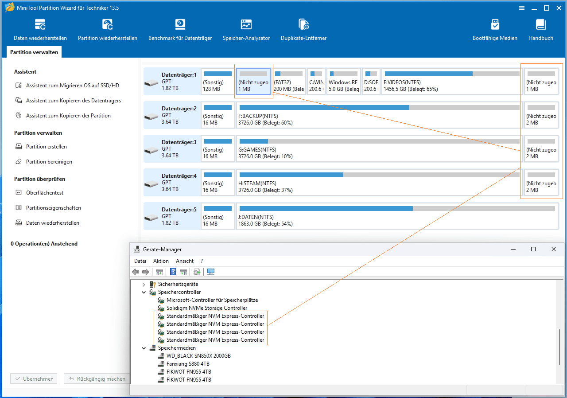Start Assistent zum Kopieren der Partition

63,116
